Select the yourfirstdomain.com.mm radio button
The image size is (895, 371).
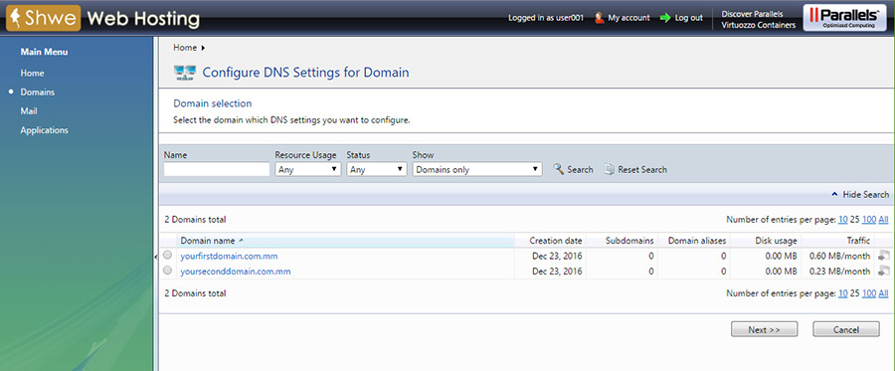click(x=167, y=256)
